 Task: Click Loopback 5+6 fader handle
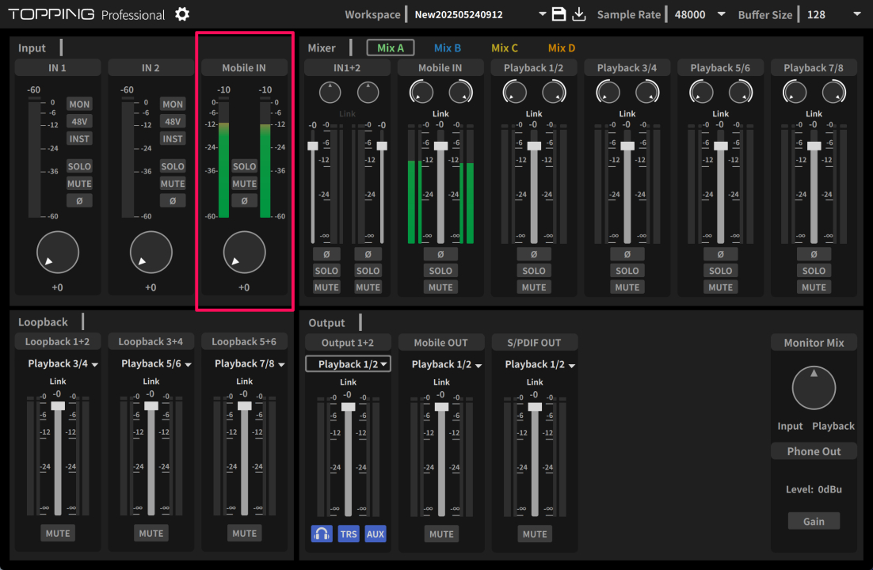245,406
